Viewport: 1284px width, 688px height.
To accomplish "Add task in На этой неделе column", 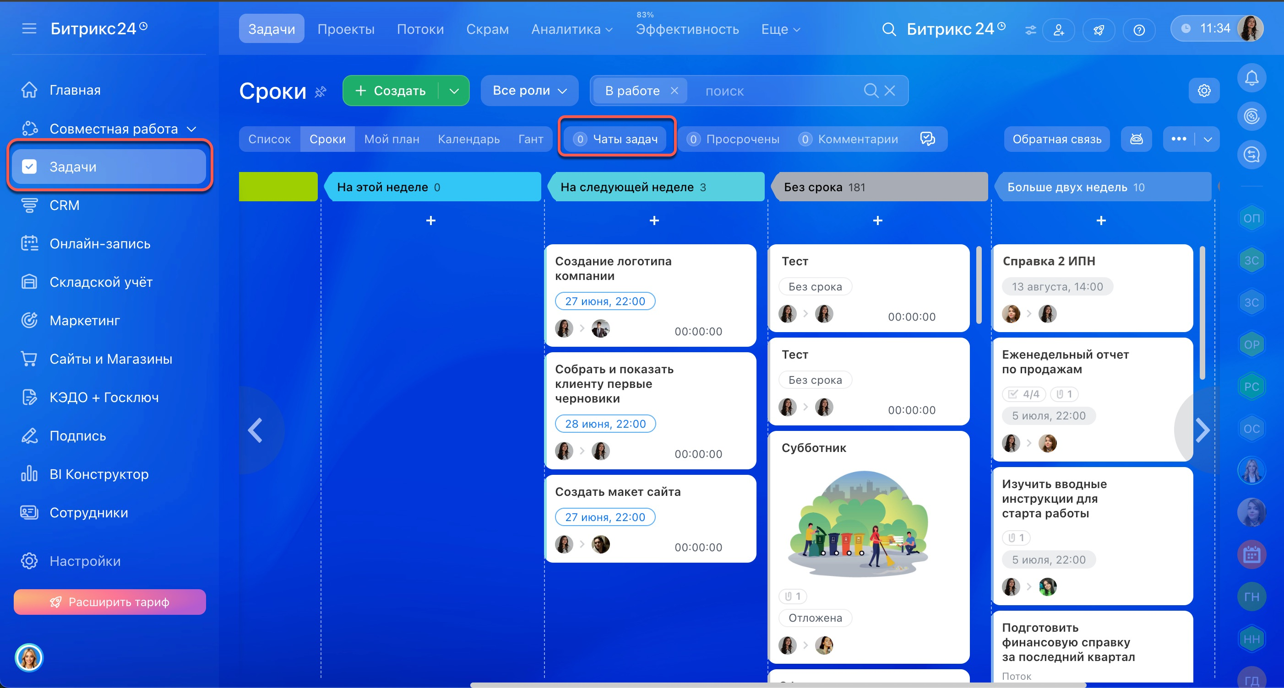I will [431, 220].
